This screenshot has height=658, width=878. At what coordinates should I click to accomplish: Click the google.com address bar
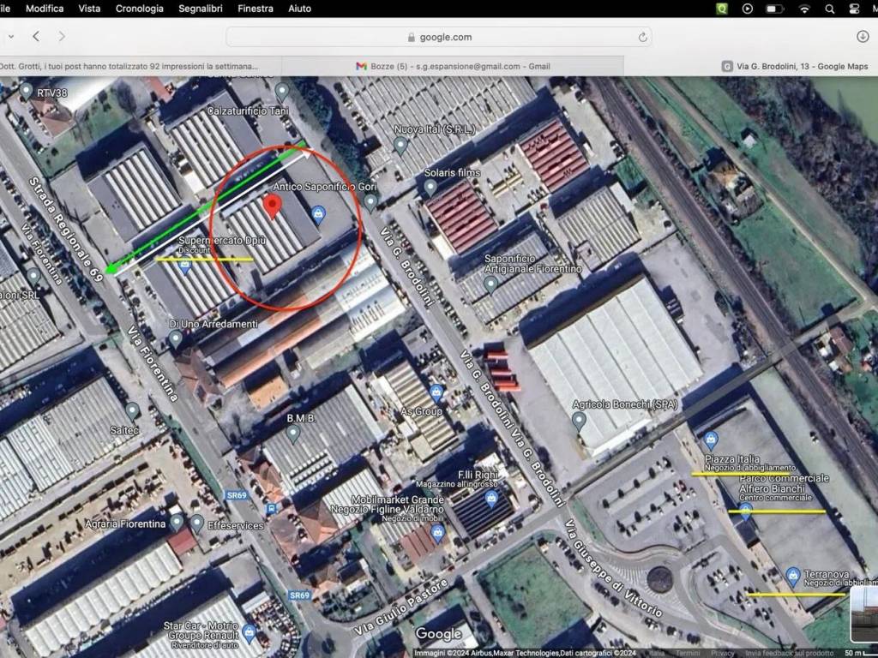438,37
